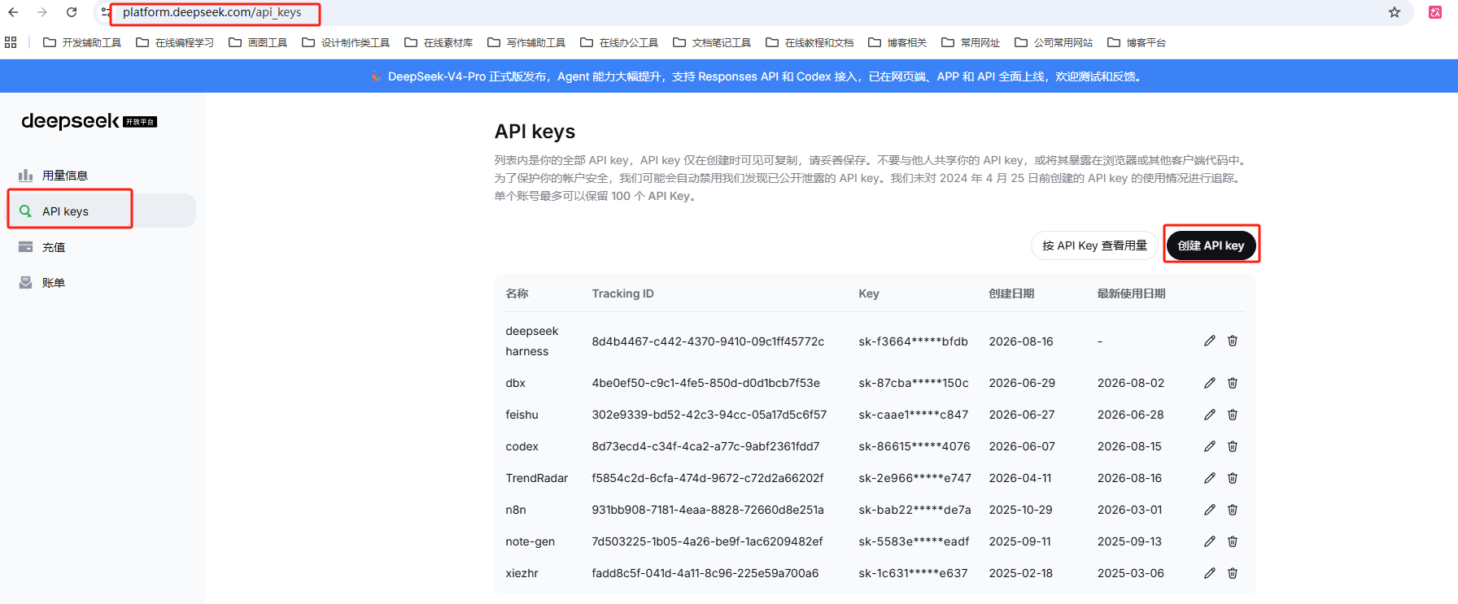Open the 画图工具 bookmark folder
This screenshot has width=1458, height=604.
click(x=258, y=42)
